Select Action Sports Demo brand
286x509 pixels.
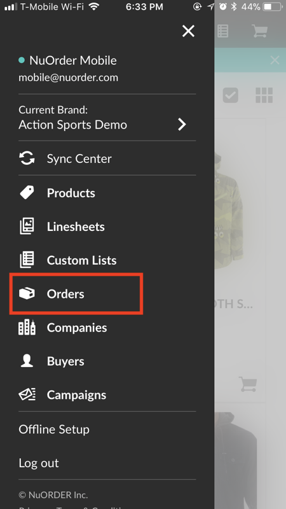coord(72,125)
